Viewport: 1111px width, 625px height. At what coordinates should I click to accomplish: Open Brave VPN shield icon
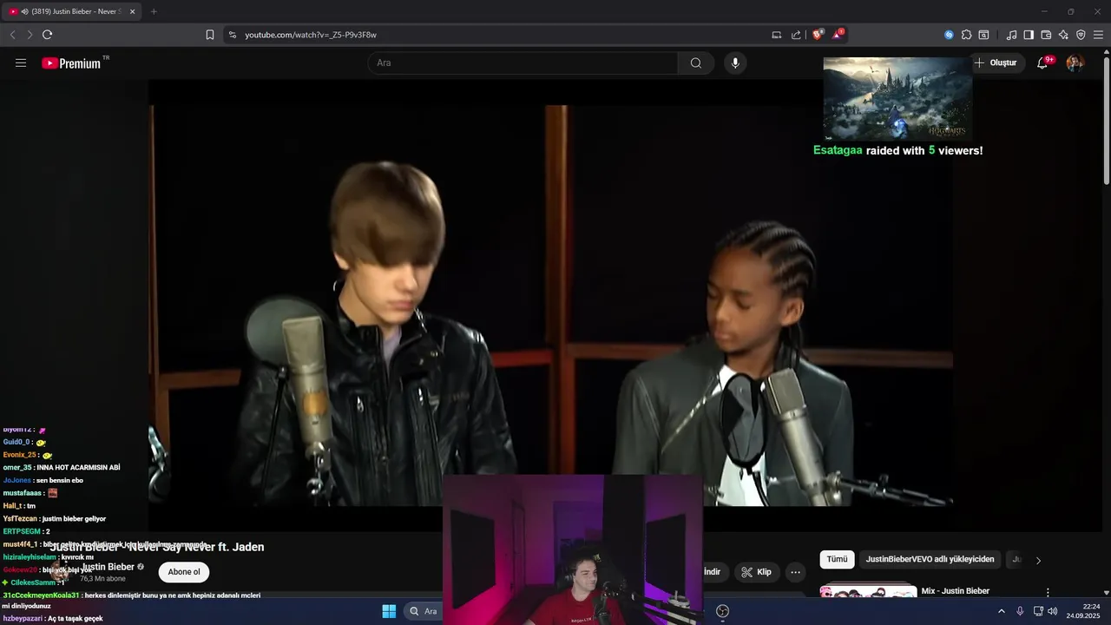[x=1081, y=35]
